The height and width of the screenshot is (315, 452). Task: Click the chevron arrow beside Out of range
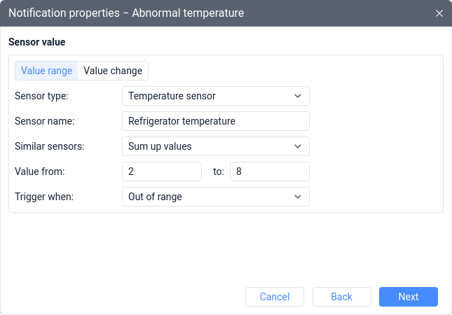[x=298, y=197]
